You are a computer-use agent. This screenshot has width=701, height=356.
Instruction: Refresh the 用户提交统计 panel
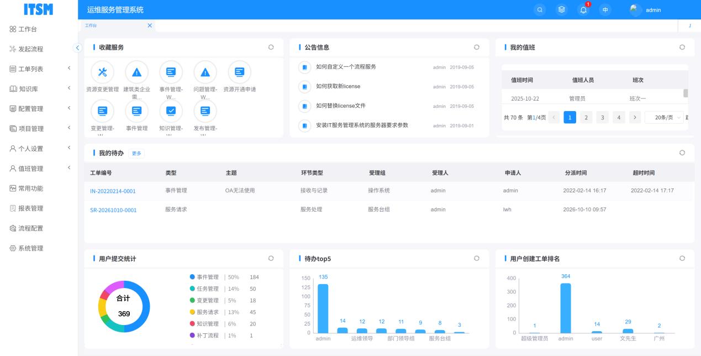tap(271, 258)
